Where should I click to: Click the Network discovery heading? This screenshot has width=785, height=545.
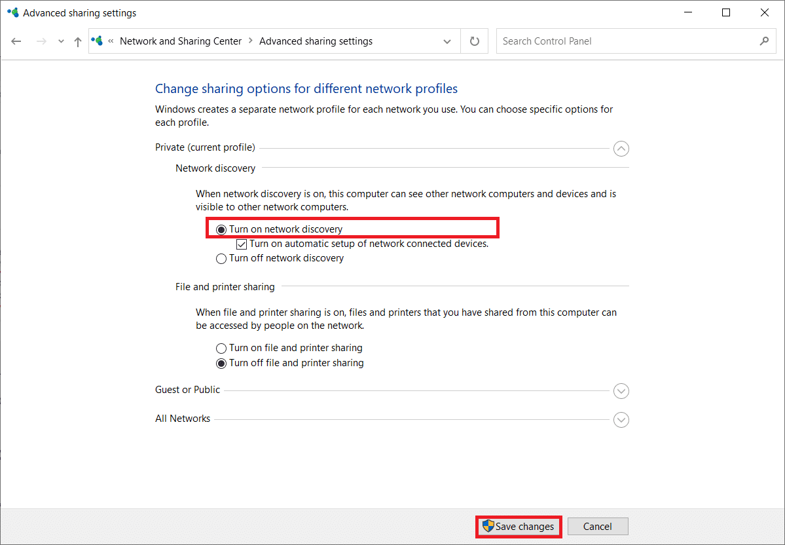point(215,168)
